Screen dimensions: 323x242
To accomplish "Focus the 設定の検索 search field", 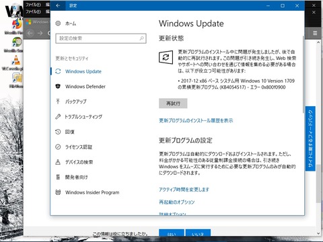I will [x=101, y=38].
